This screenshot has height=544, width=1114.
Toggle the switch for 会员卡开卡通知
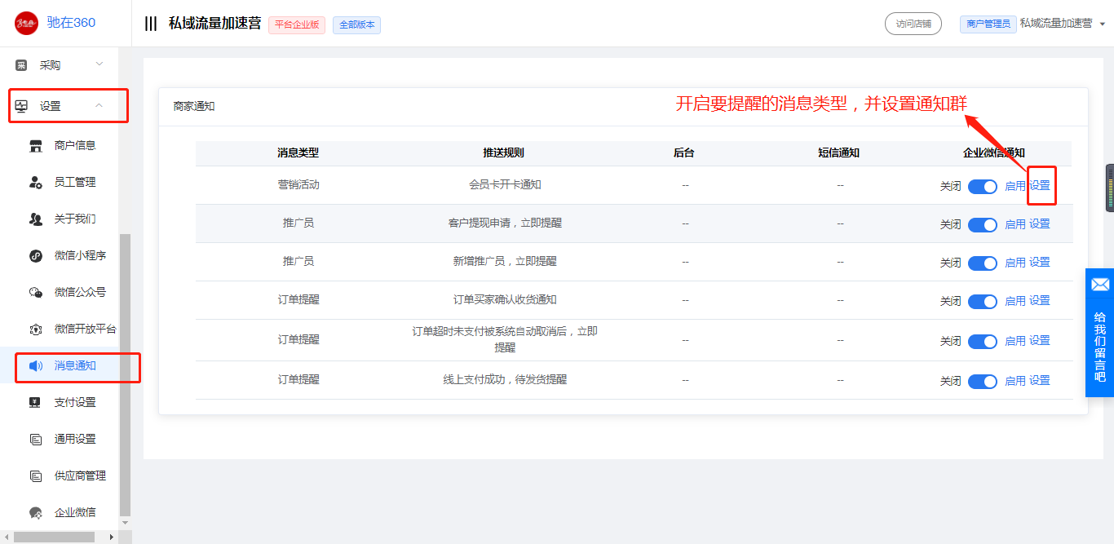983,187
